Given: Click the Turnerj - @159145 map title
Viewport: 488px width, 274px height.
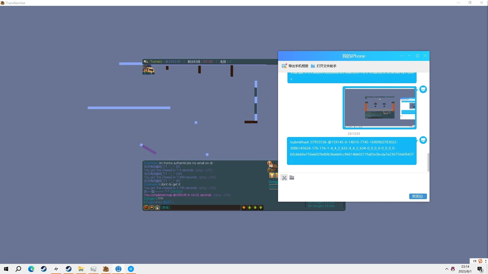Looking at the screenshot, I should click(165, 62).
